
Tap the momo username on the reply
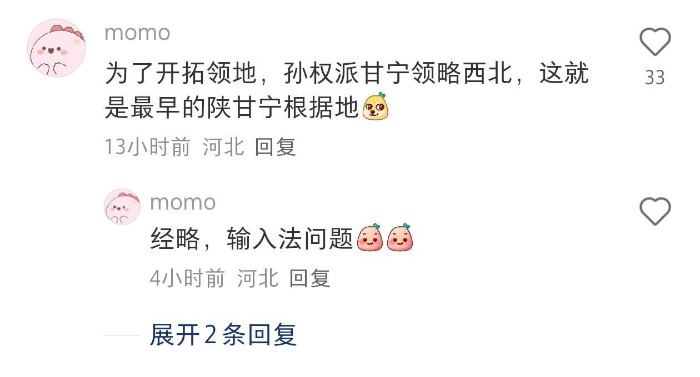point(183,202)
